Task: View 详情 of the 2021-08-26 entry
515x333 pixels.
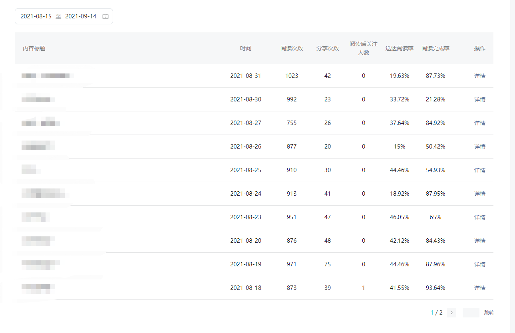Action: click(479, 147)
